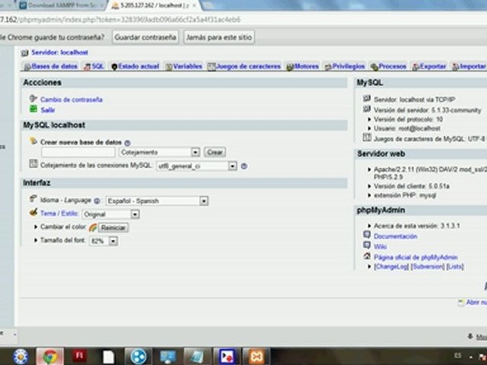This screenshot has width=487, height=365.
Task: Click help icon beside the utf8_general_ci dropdown
Action: [244, 166]
